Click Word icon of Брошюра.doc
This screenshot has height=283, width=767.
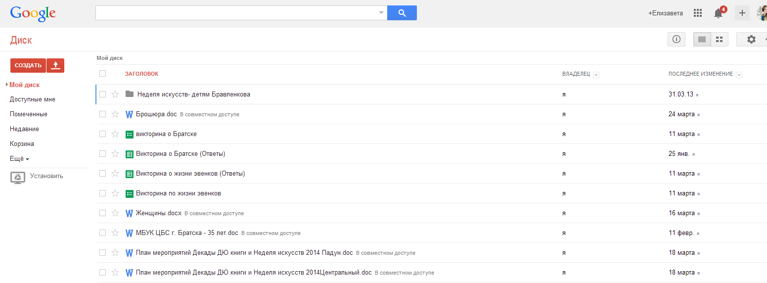click(x=130, y=114)
